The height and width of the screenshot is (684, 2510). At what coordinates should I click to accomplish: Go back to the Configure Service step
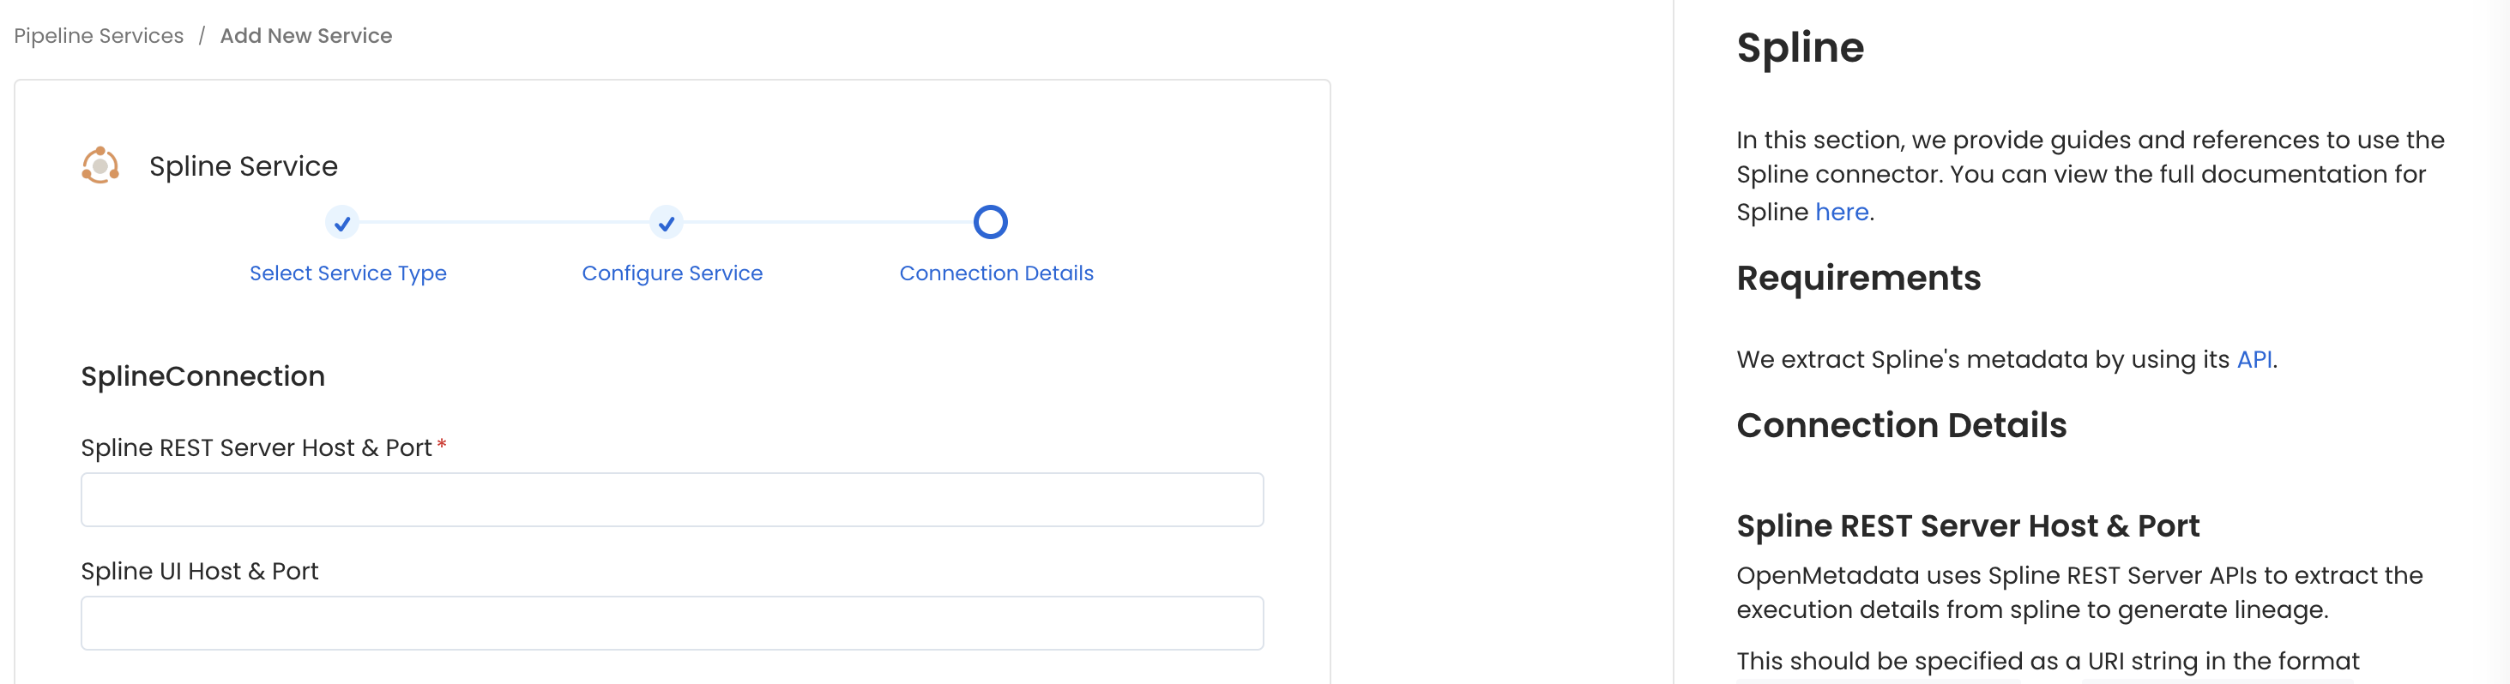673,273
